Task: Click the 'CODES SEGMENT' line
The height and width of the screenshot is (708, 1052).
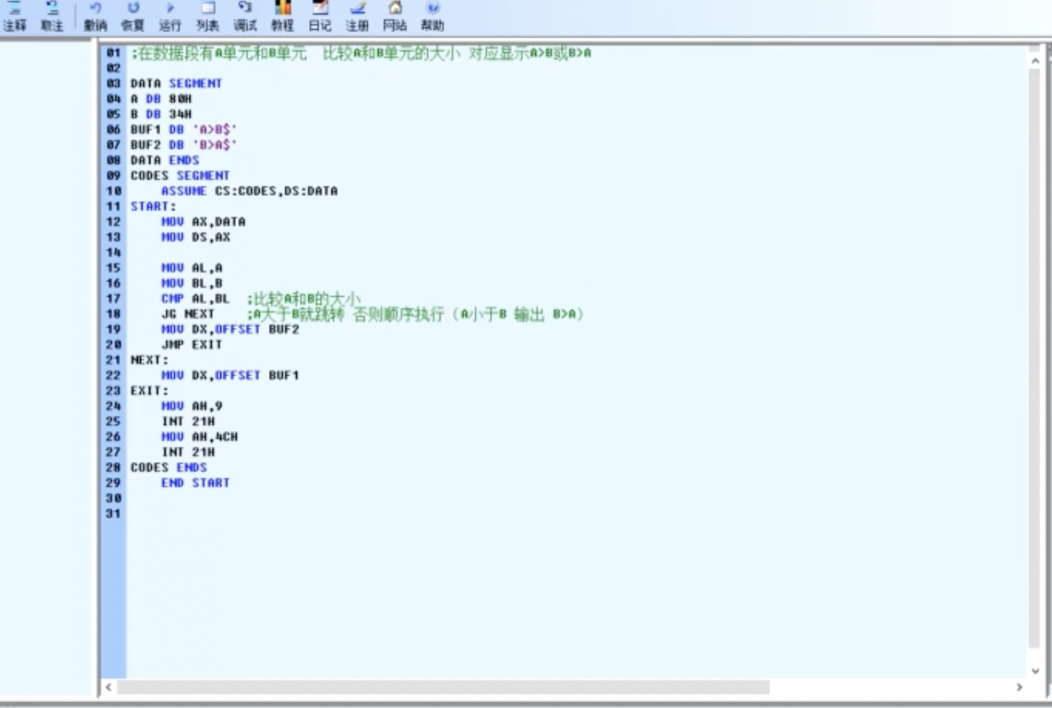Action: pyautogui.click(x=180, y=176)
